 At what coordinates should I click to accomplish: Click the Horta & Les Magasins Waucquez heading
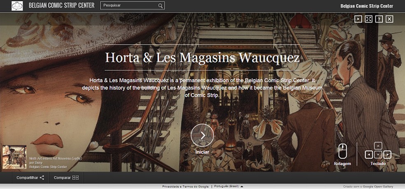(x=202, y=58)
